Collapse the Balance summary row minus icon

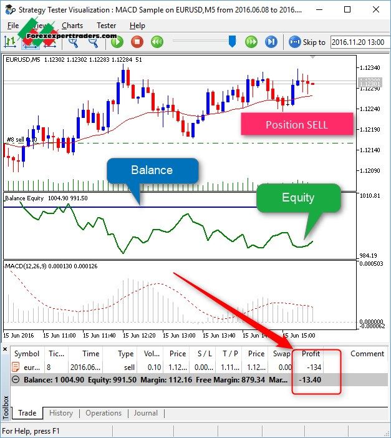16,380
